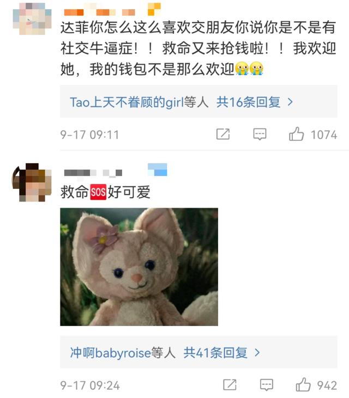Viewport: 349px width, 398px height.
Task: Click the chevron beside 共16条回复
Action: [290, 102]
